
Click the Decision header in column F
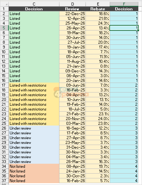pos(124,9)
